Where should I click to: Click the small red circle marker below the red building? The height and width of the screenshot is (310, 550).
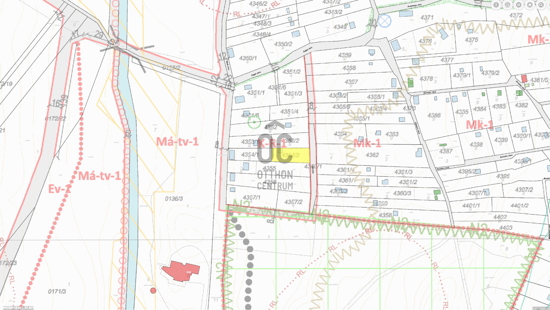point(153,291)
